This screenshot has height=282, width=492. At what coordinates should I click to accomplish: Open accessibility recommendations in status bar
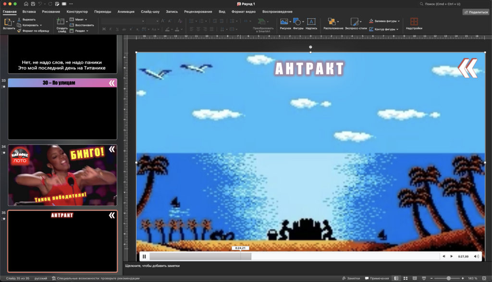click(96, 278)
